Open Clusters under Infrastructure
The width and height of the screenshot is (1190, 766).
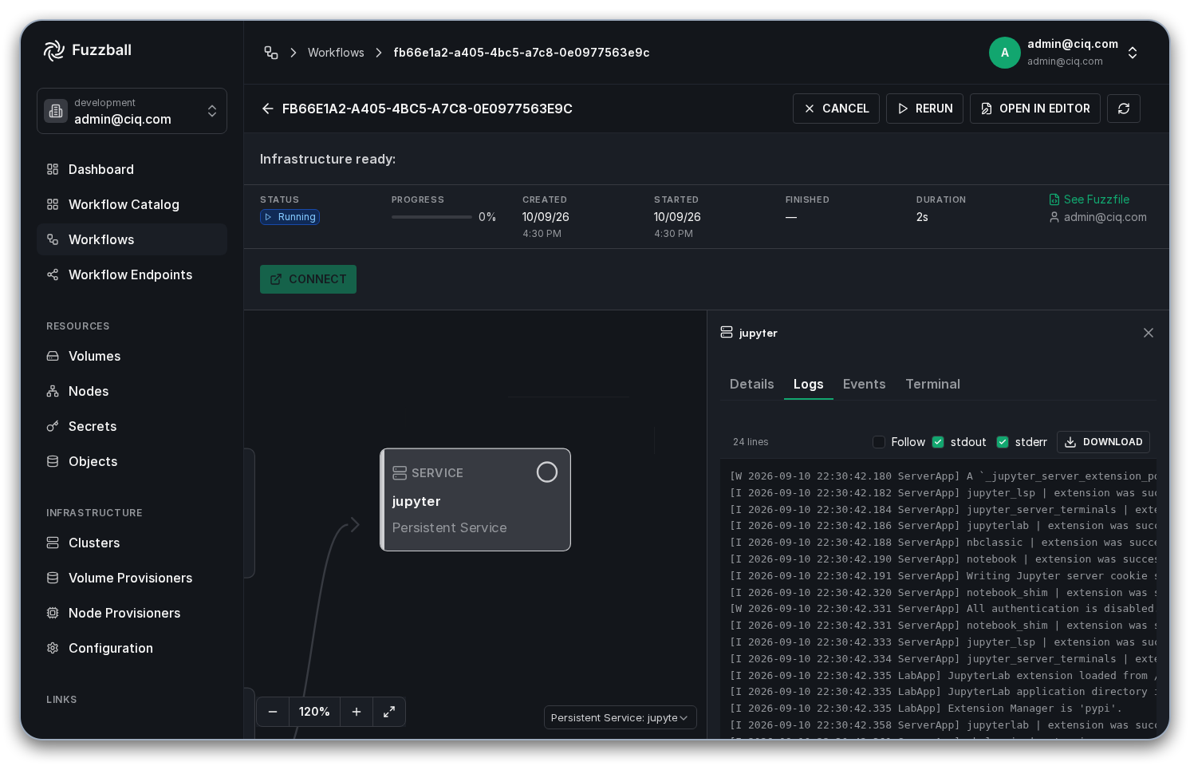coord(132,543)
